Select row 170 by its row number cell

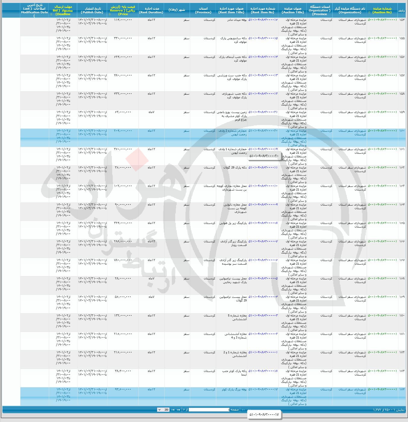(402, 316)
